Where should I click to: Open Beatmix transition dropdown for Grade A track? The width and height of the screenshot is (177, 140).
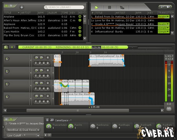[164, 24]
